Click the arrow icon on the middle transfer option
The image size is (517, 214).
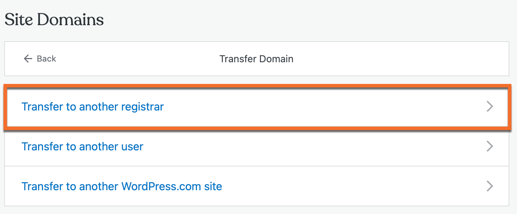(x=490, y=146)
